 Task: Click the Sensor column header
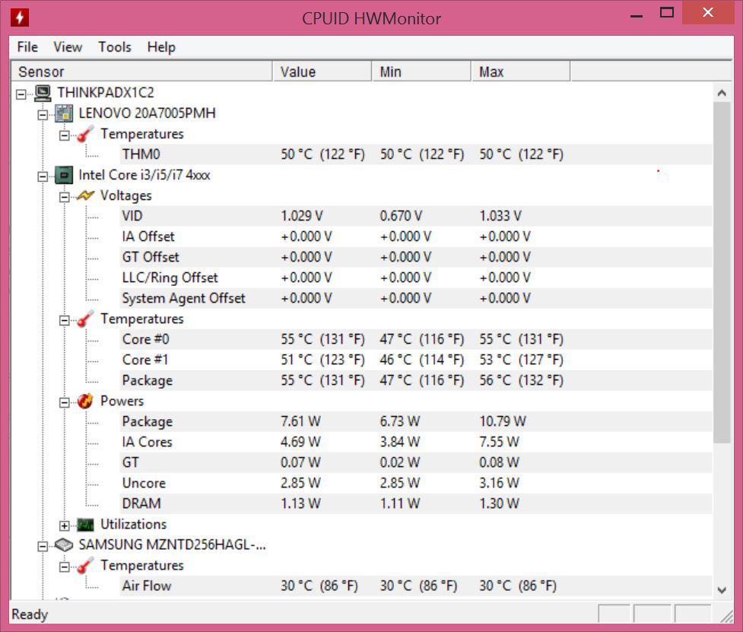click(141, 71)
